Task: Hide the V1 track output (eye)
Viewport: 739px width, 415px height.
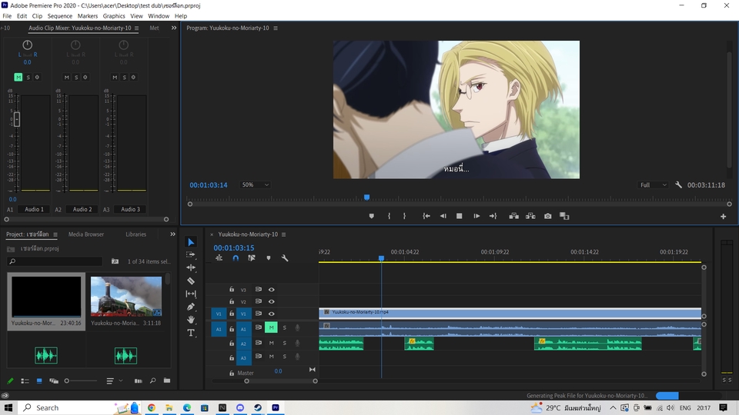Action: tap(271, 314)
